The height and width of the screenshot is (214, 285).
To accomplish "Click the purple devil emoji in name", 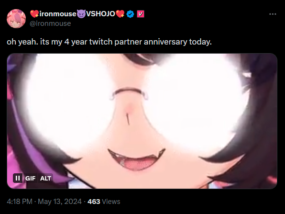I will pos(81,14).
